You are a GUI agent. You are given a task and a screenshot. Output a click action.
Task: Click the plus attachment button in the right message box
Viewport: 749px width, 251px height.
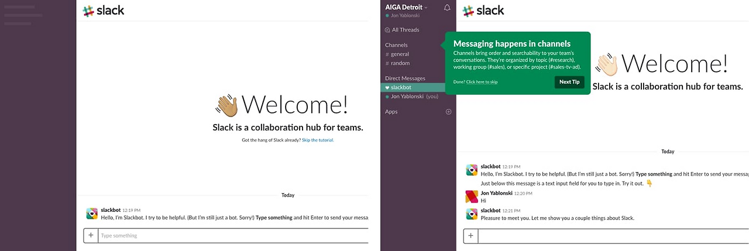click(x=471, y=236)
